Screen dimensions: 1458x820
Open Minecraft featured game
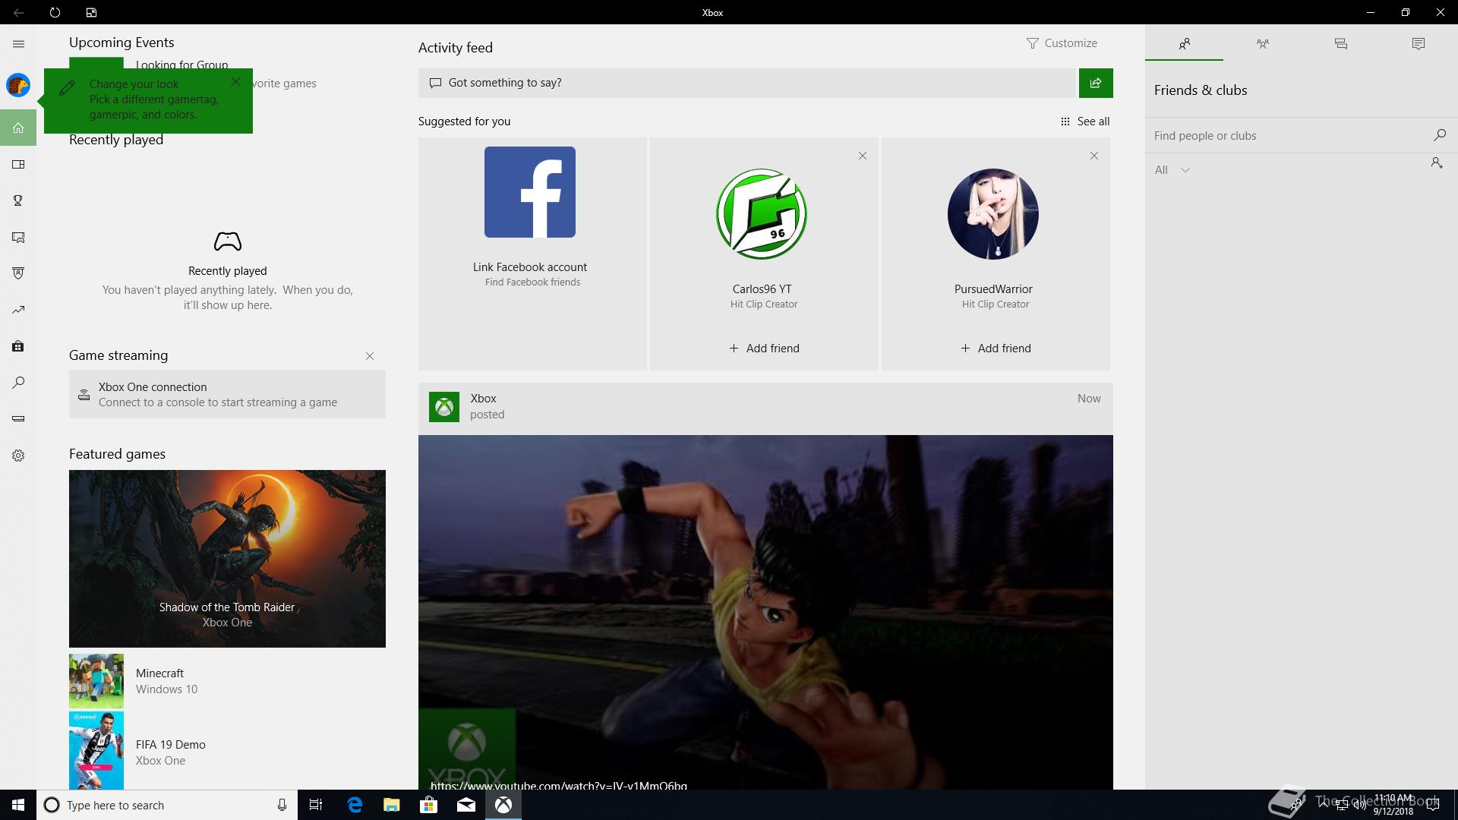(x=227, y=681)
